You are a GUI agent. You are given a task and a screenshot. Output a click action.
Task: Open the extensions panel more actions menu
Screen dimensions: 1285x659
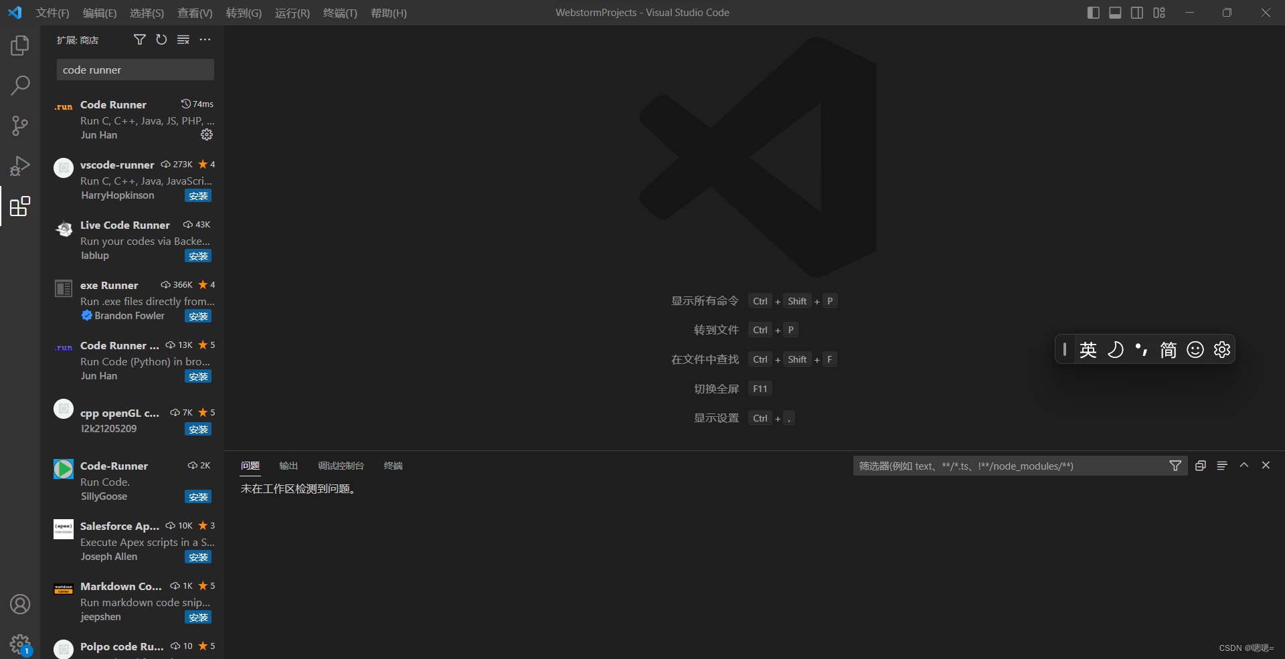coord(205,39)
